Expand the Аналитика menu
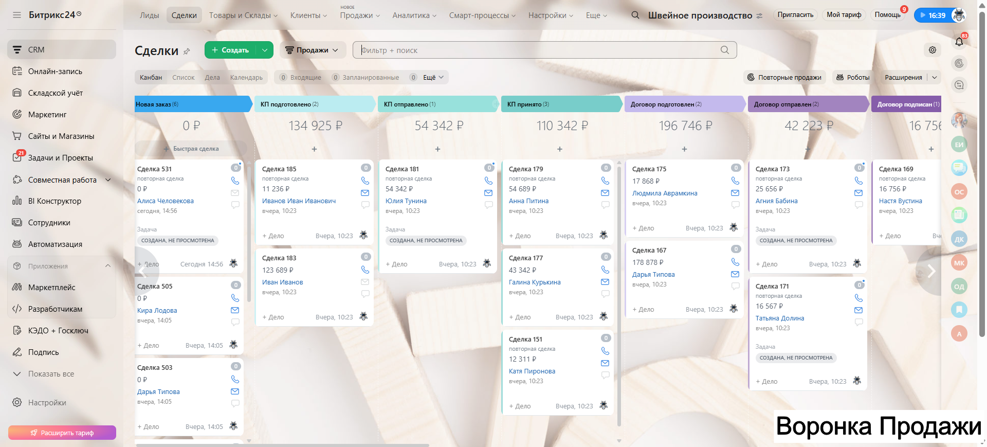Screen dimensions: 987x447 (414, 15)
